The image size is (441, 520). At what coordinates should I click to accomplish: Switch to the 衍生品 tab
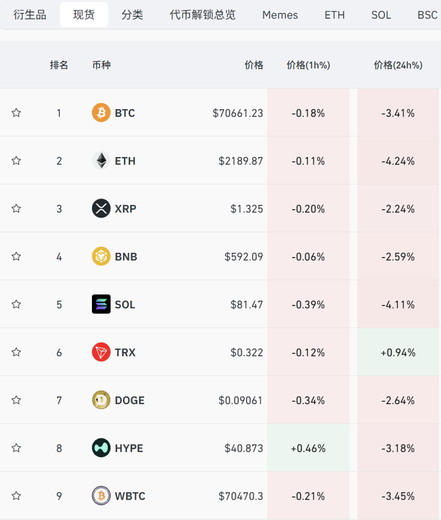pyautogui.click(x=30, y=15)
